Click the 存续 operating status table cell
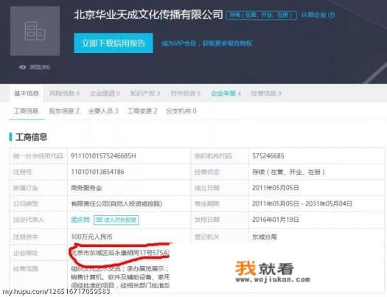 click(x=288, y=172)
